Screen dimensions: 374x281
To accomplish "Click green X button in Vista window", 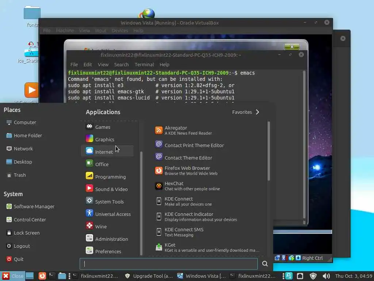I will [292, 47].
